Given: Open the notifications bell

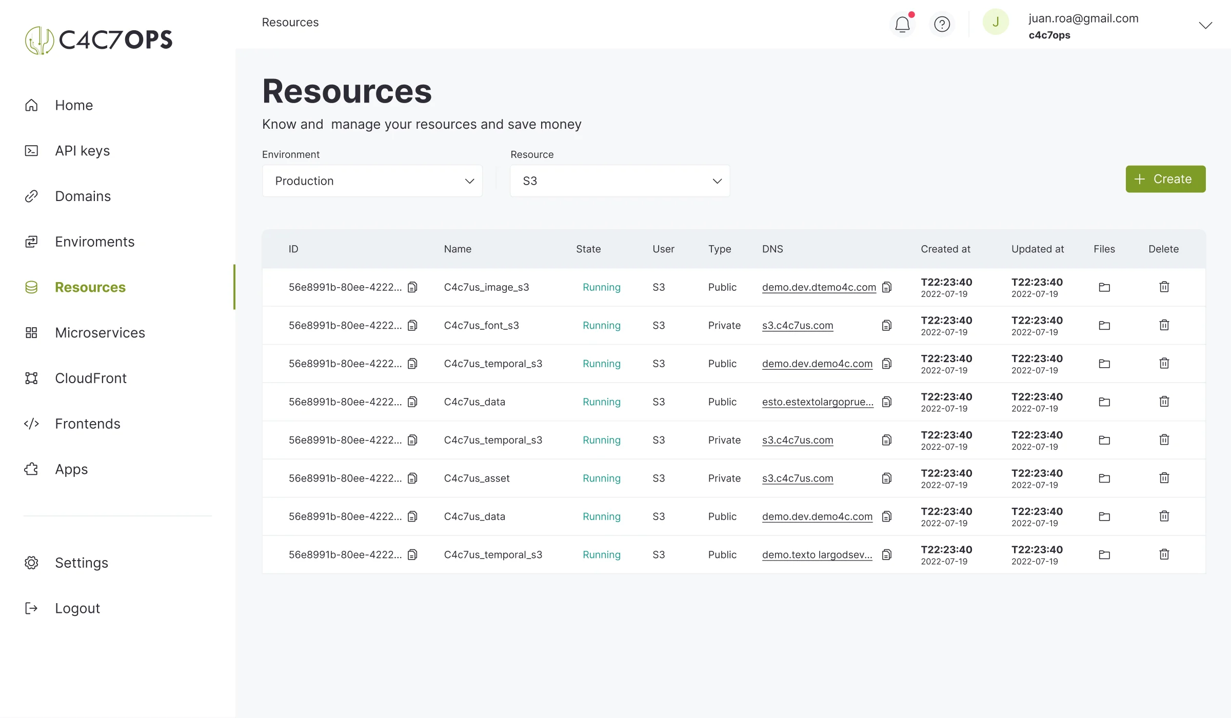Looking at the screenshot, I should [902, 24].
